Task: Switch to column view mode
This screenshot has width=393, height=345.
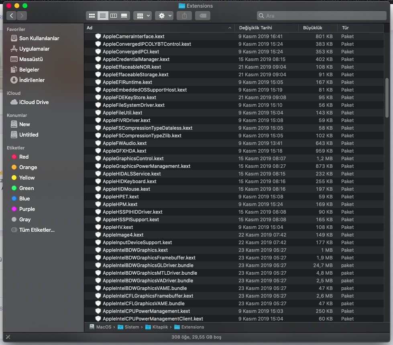Action: pos(114,16)
